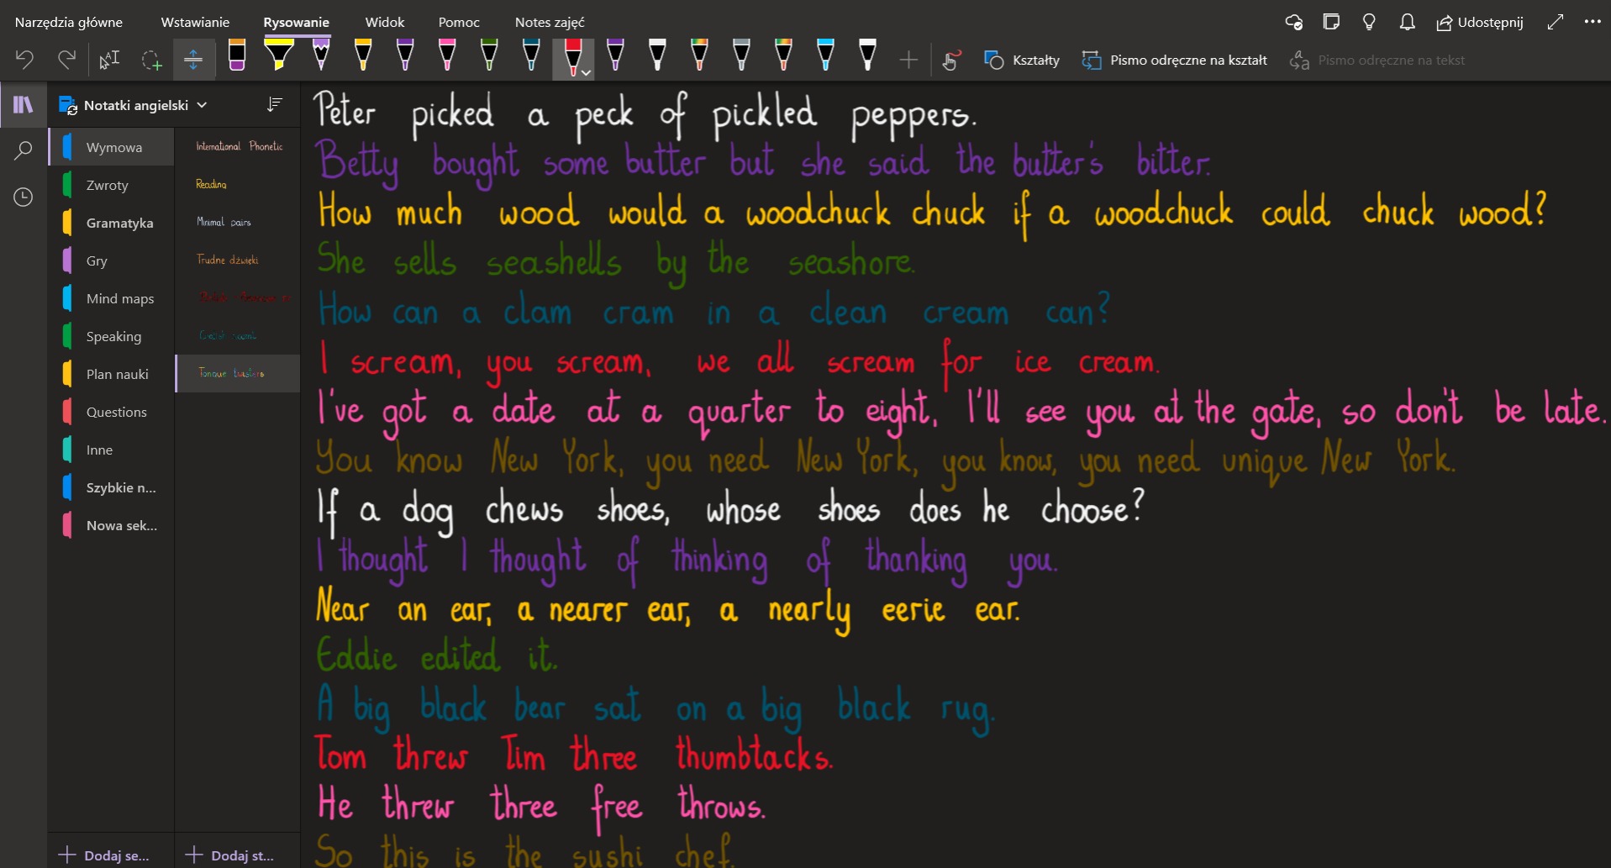Open the search magnifier in sidebar
This screenshot has height=868, width=1611.
click(24, 150)
